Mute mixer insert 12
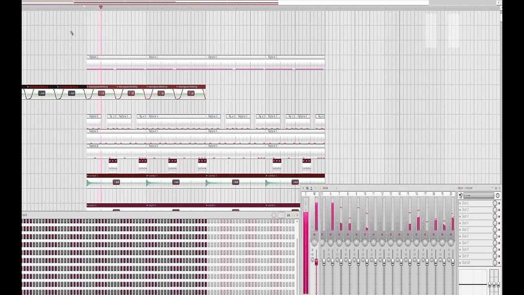The image size is (524, 295). click(x=382, y=235)
